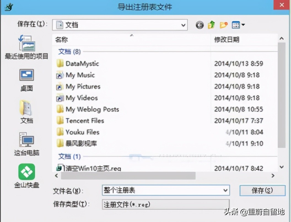Create a new folder
The width and height of the screenshot is (291, 222).
click(223, 25)
